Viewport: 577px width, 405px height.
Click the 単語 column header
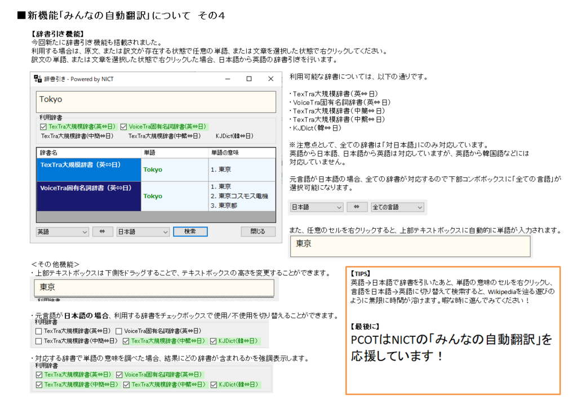[175, 153]
